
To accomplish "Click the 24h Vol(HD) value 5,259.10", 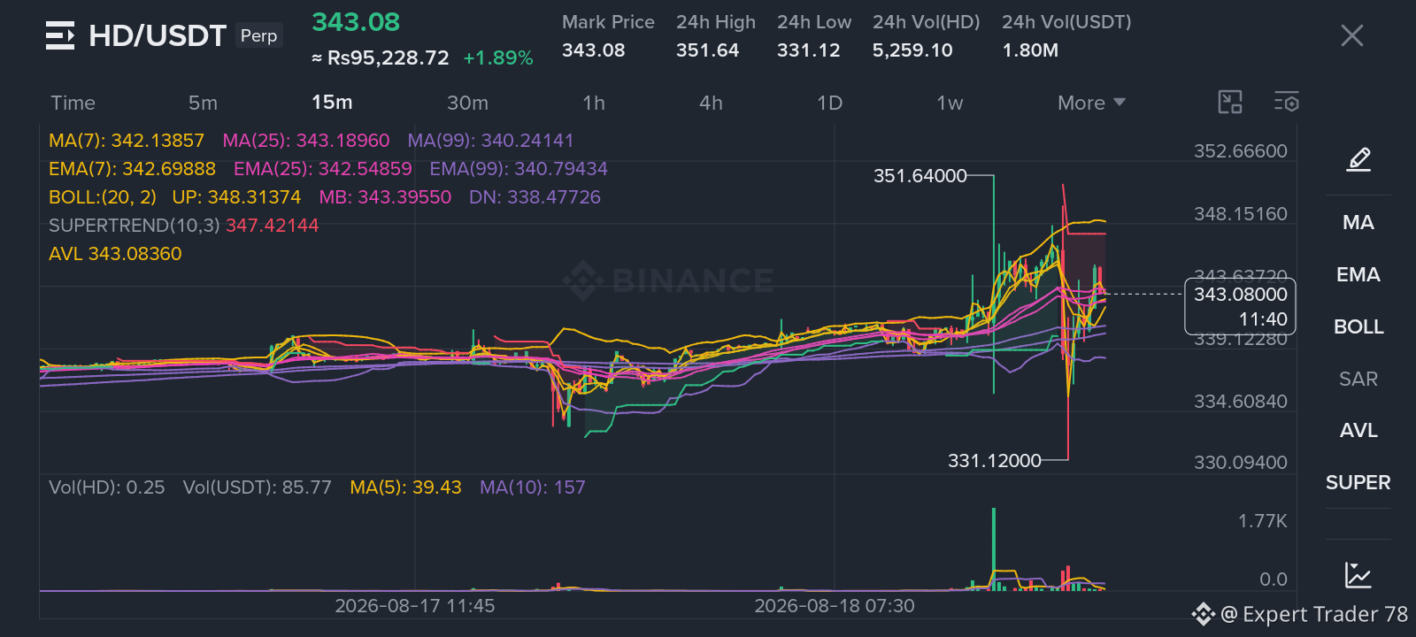I will 912,50.
